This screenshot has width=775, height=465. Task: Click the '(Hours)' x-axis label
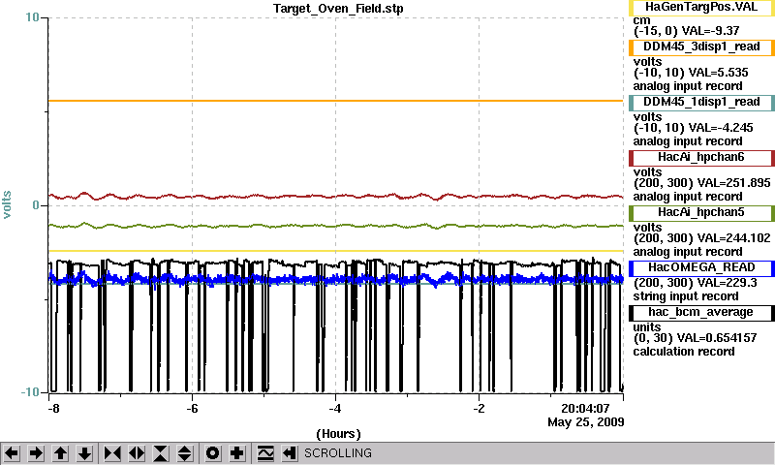pyautogui.click(x=338, y=434)
